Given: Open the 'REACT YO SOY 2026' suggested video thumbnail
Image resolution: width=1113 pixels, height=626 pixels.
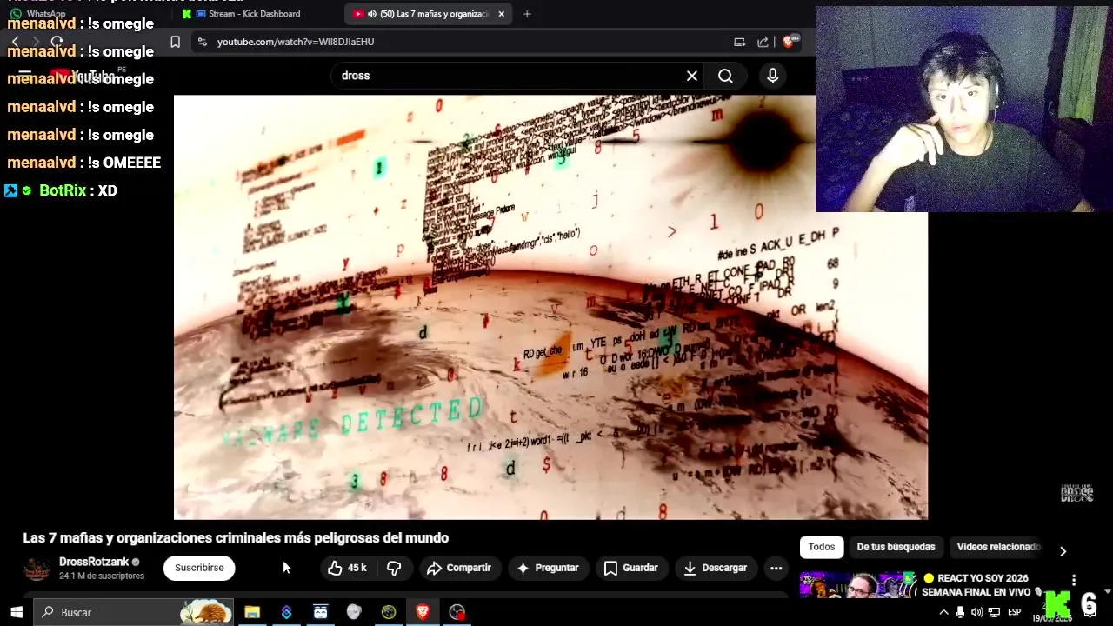Looking at the screenshot, I should click(858, 586).
